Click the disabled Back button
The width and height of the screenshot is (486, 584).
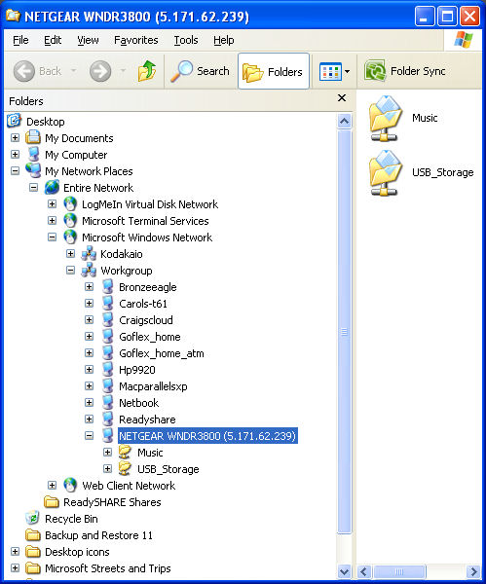tap(37, 71)
